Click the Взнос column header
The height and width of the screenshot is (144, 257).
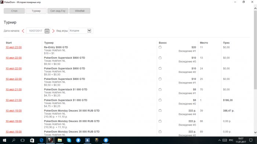point(163,43)
